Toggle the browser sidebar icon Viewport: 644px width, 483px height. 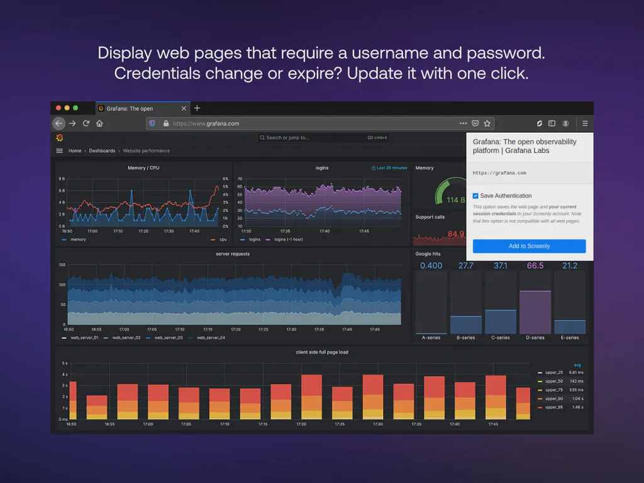(x=552, y=123)
